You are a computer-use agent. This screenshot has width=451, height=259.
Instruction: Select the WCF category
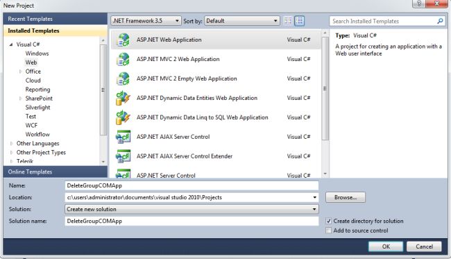(31, 126)
